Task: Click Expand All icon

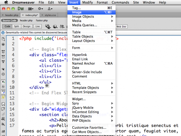Action: (x=3, y=62)
